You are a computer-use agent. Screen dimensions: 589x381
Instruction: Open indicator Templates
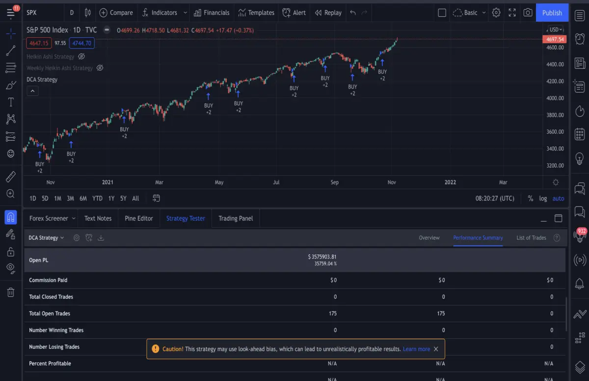pos(257,13)
